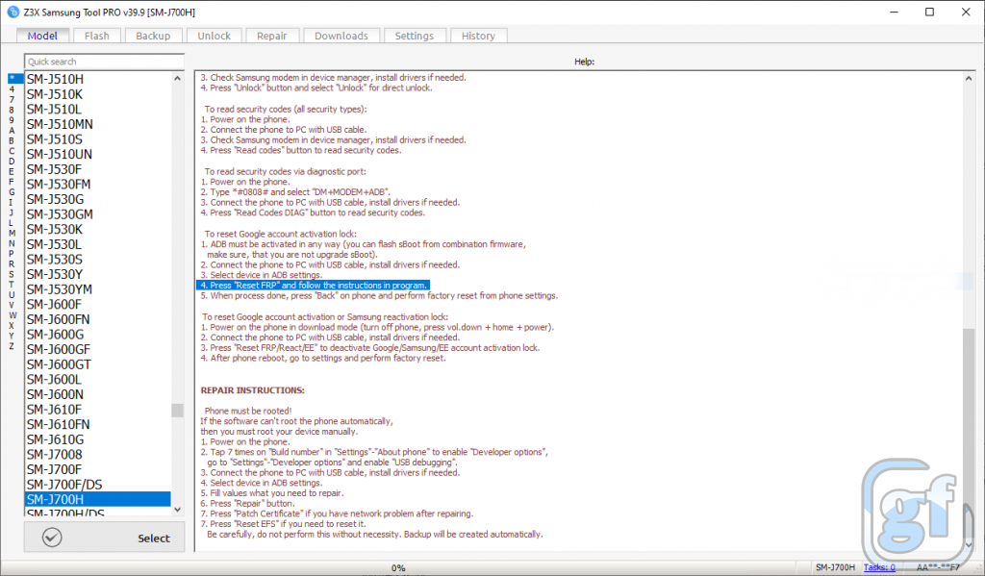Click the model list scrollbar thumb
The height and width of the screenshot is (576, 985).
pyautogui.click(x=177, y=411)
